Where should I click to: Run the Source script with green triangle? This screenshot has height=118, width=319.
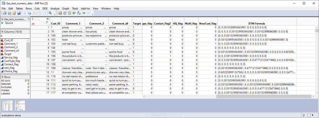(3, 23)
